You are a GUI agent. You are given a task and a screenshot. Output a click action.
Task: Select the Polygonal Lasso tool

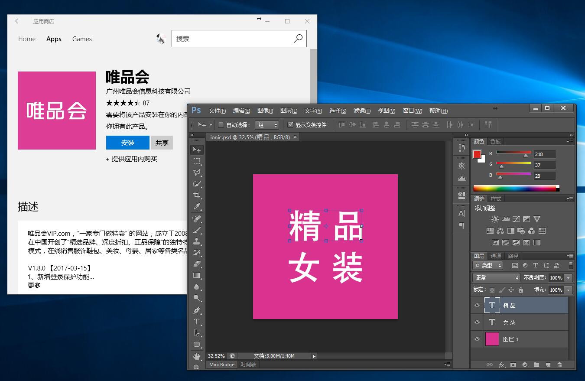click(197, 173)
